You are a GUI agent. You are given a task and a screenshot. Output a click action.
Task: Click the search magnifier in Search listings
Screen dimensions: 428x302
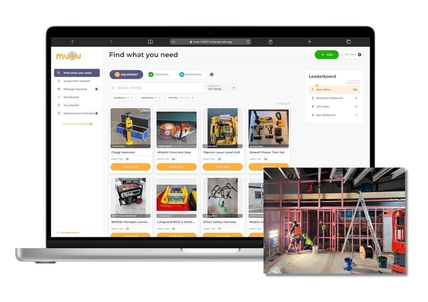pyautogui.click(x=113, y=88)
